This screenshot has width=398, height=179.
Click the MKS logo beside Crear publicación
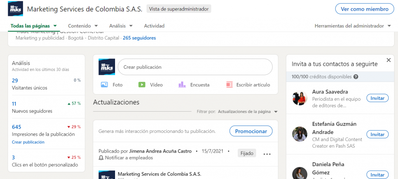click(107, 67)
